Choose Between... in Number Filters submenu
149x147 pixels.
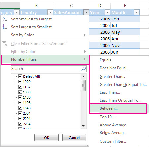(118, 108)
